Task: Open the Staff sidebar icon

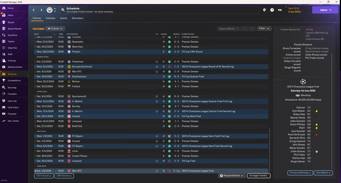Action: click(x=4, y=54)
